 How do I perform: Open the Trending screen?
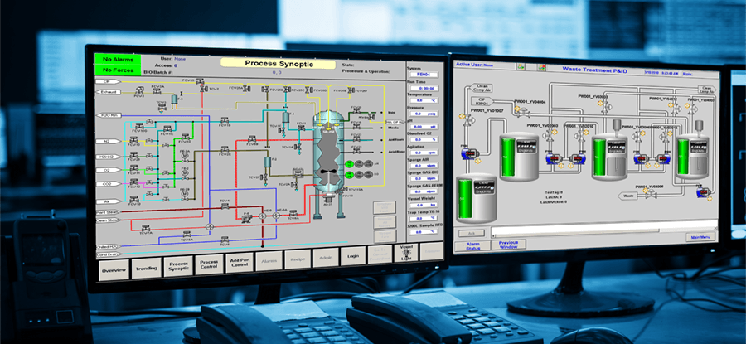click(147, 269)
